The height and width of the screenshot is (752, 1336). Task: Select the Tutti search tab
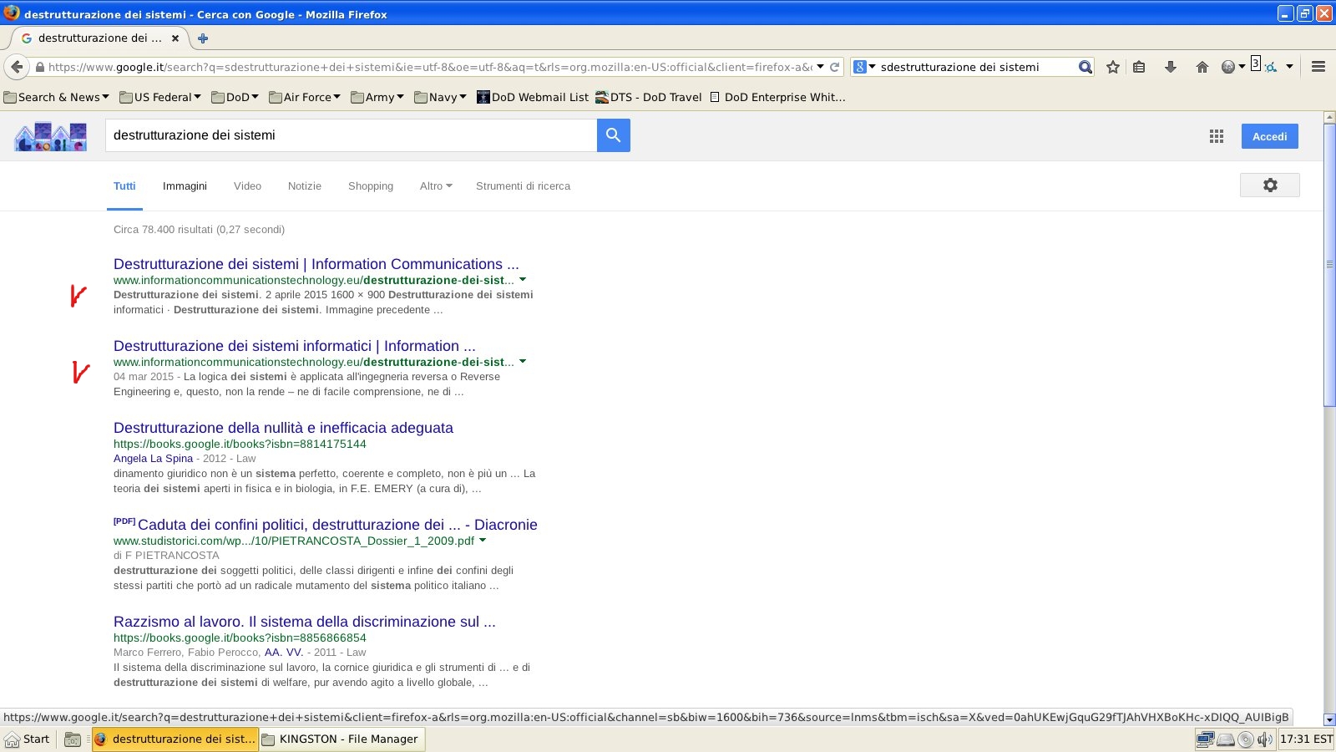(124, 185)
